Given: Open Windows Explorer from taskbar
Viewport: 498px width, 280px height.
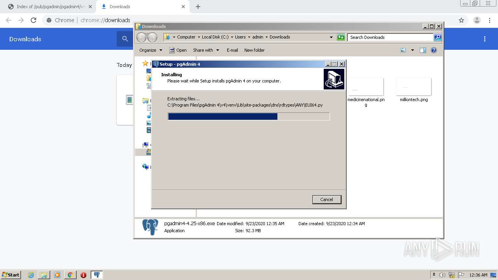Looking at the screenshot, I should click(44, 275).
